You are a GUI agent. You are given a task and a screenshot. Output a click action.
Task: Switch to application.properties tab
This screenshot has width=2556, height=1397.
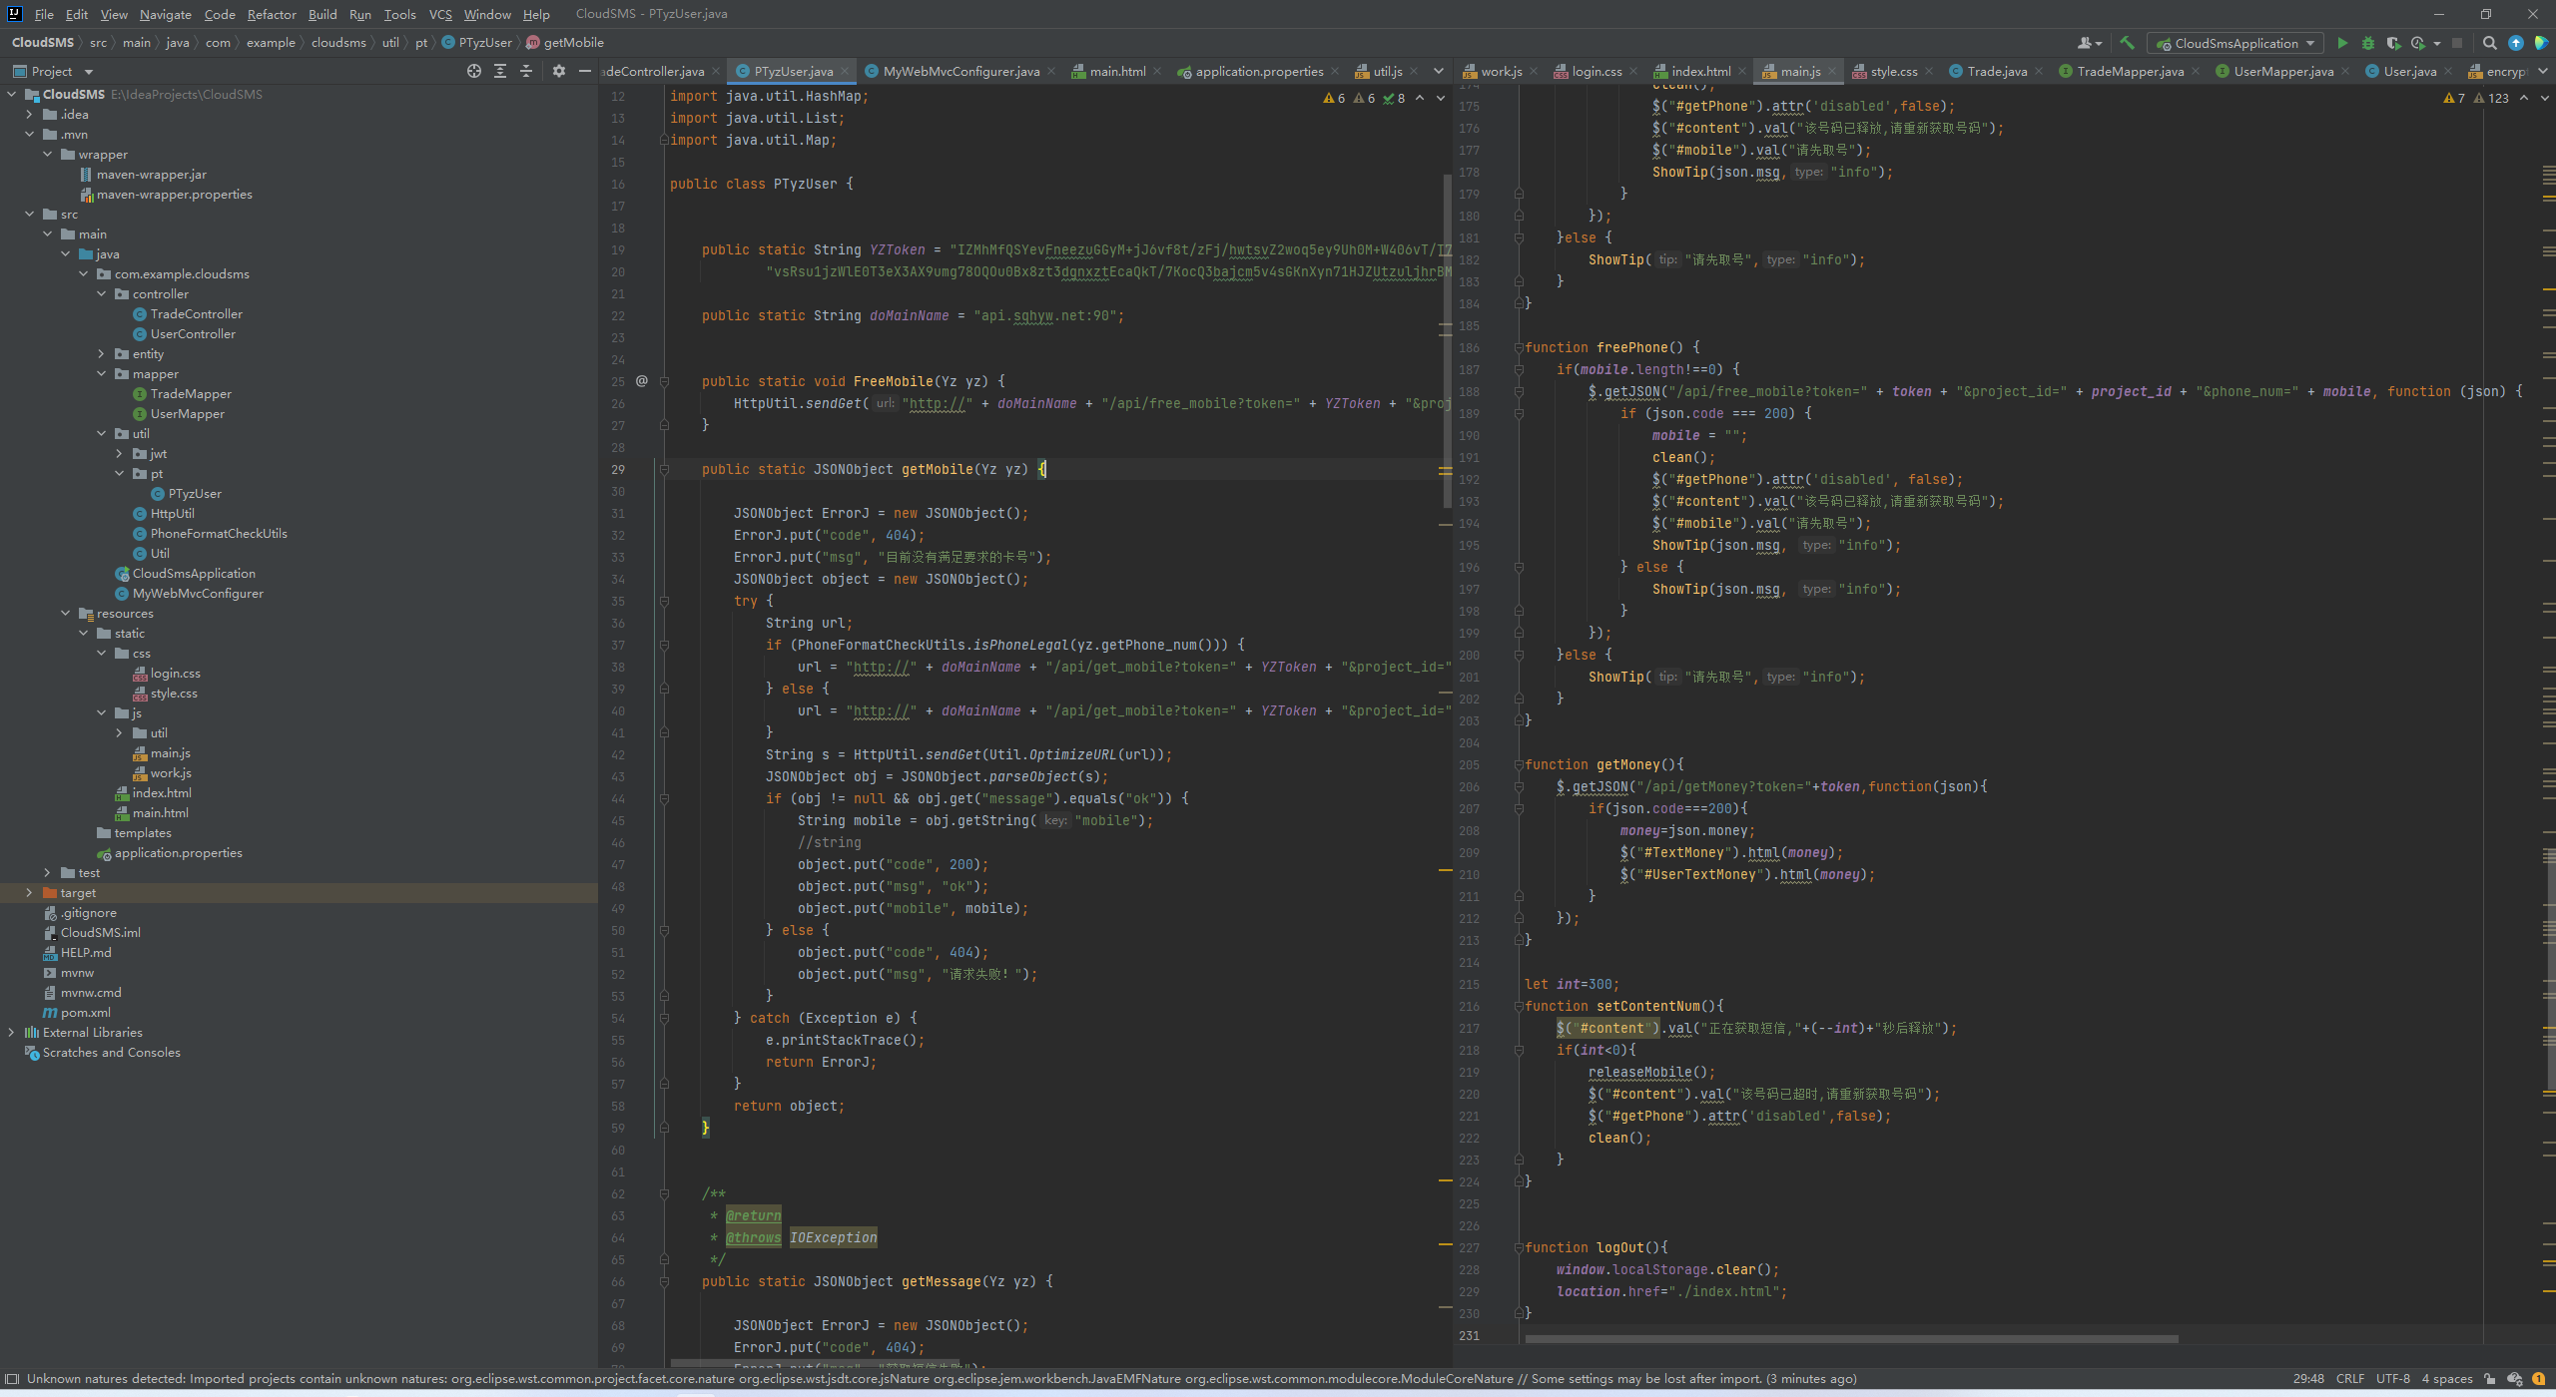pyautogui.click(x=1259, y=71)
